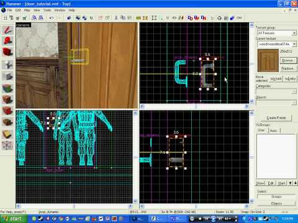
Task: Move selected toEntity
Action: pos(291,79)
